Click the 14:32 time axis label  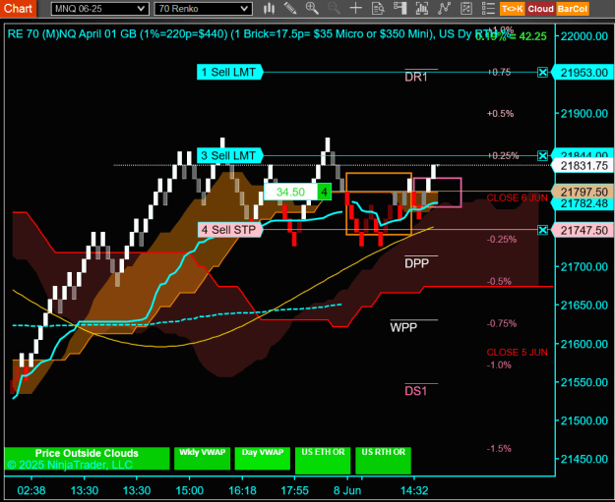click(x=414, y=490)
